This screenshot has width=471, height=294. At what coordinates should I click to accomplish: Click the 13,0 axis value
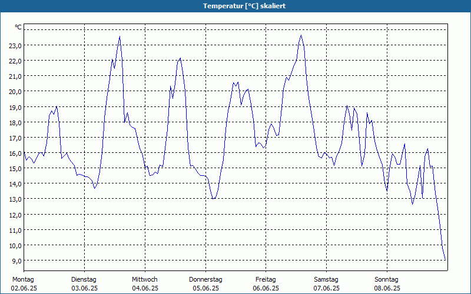point(15,199)
